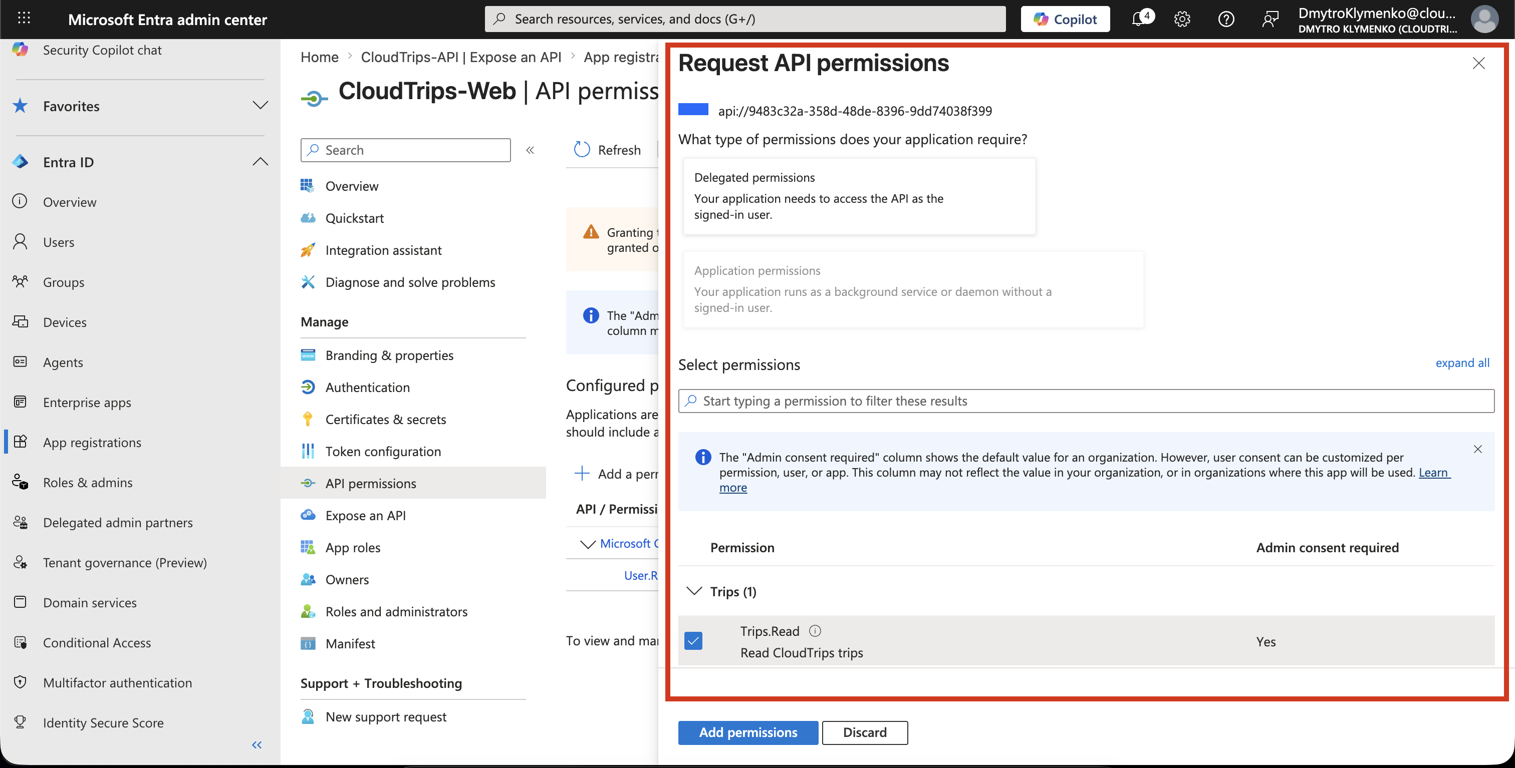The height and width of the screenshot is (768, 1515).
Task: Click the global search resources field
Action: point(744,19)
